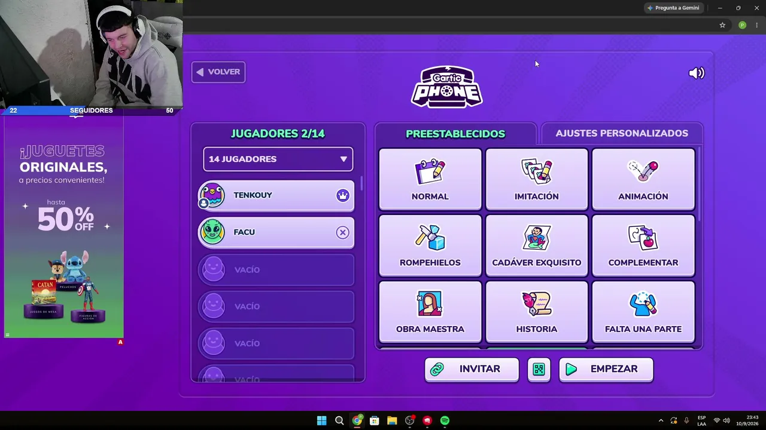
Task: Pick the Animación game mode
Action: tap(643, 179)
